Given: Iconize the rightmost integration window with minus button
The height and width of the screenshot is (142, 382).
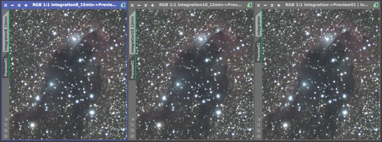Looking at the screenshot, I should (265, 5).
